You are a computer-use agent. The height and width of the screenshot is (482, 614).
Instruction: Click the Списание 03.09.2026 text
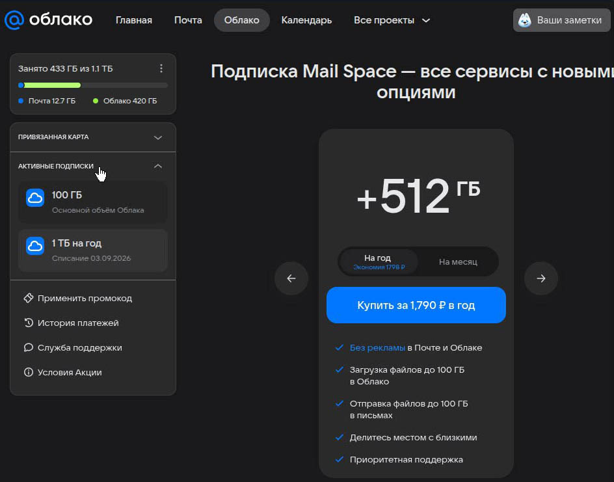[x=91, y=258]
